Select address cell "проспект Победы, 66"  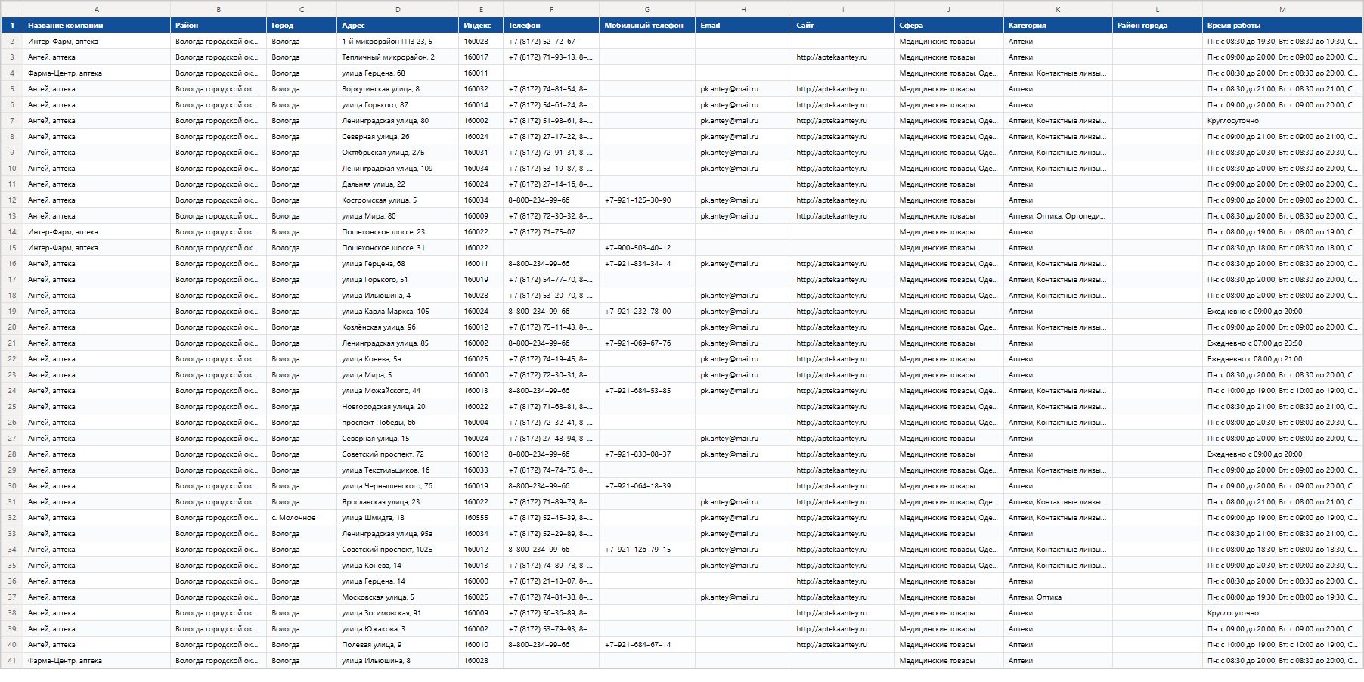[x=398, y=423]
